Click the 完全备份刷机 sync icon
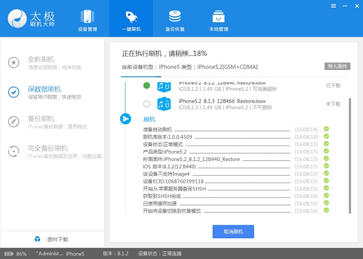 click(14, 151)
